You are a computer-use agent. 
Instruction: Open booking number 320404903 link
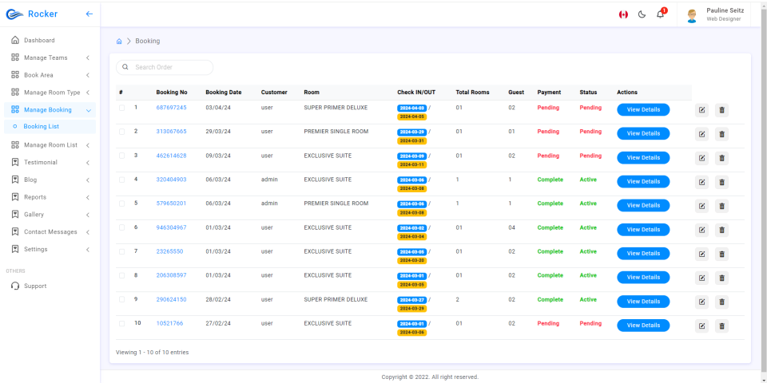171,180
